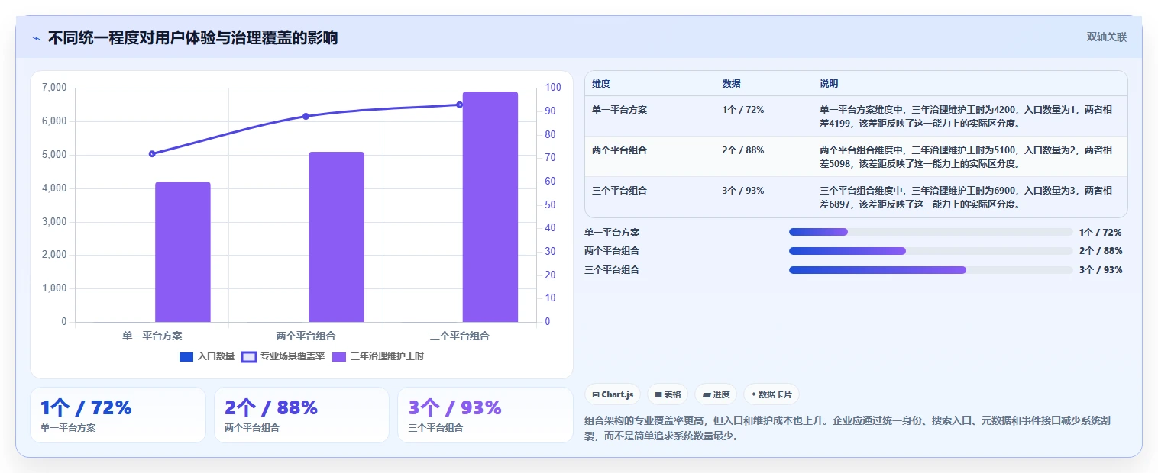Click the description mentioning 4200 工时
Image resolution: width=1158 pixels, height=473 pixels.
point(966,116)
